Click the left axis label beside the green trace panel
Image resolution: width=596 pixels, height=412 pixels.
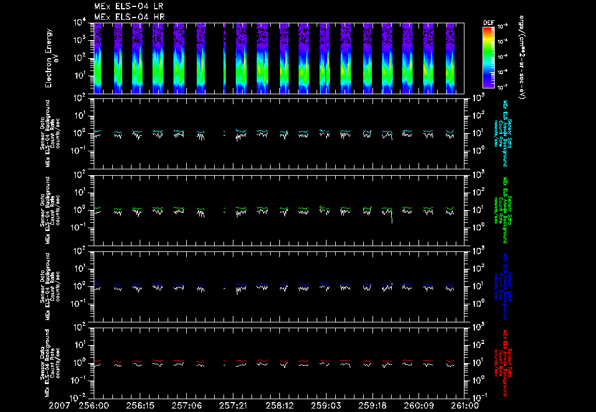pos(50,210)
